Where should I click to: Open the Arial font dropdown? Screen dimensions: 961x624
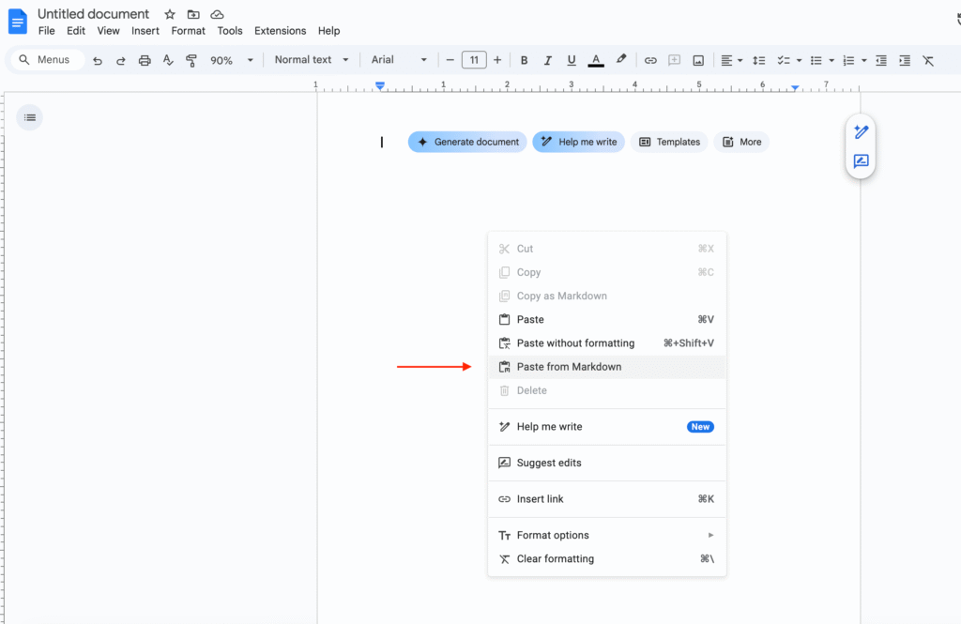[x=399, y=60]
